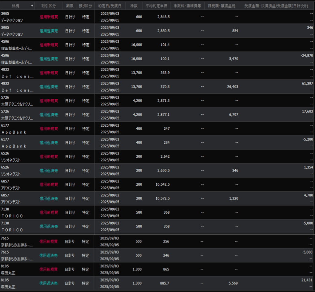This screenshot has width=315, height=292.
Task: Sort by the 株数 column header
Action: click(x=134, y=6)
